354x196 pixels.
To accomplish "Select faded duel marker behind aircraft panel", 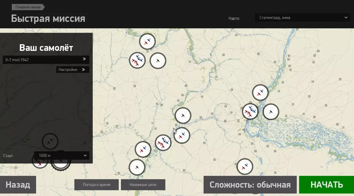I will (50, 141).
